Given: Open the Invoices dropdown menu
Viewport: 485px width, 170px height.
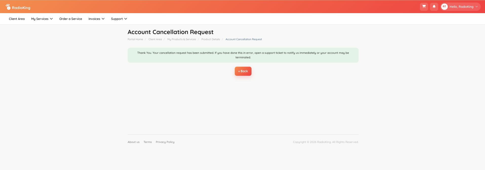Looking at the screenshot, I should point(96,19).
